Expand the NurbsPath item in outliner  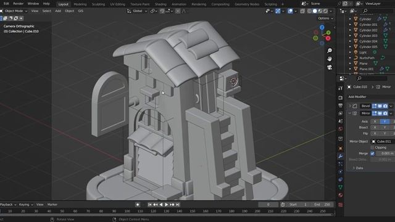click(350, 58)
